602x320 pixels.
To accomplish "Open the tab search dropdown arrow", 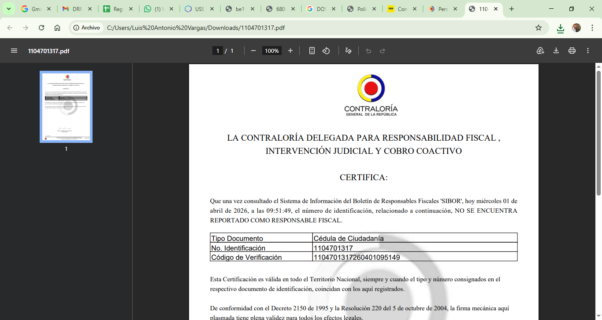I will point(8,9).
